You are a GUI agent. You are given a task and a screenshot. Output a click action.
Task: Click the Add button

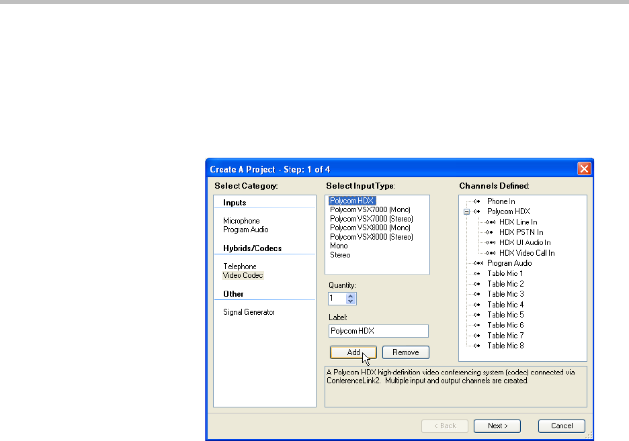tap(353, 352)
